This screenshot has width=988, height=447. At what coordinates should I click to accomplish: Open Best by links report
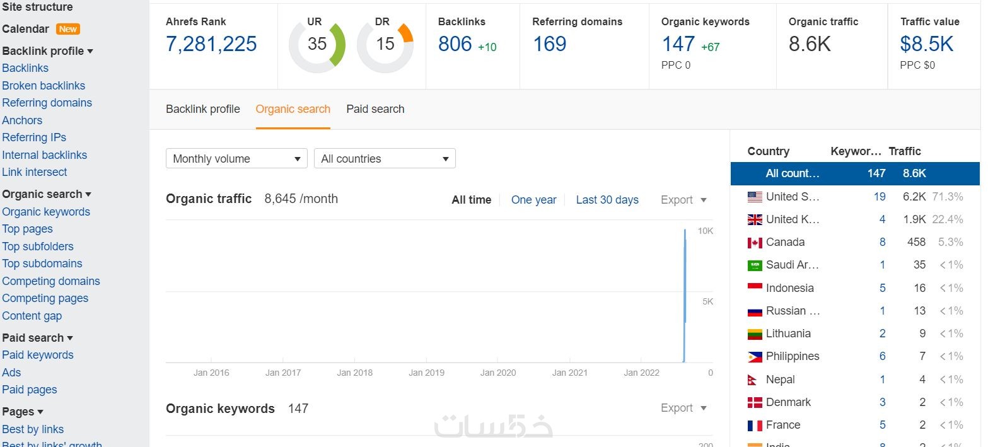point(33,429)
